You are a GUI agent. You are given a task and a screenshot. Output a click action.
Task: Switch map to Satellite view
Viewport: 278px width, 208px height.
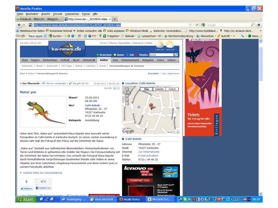159,89
